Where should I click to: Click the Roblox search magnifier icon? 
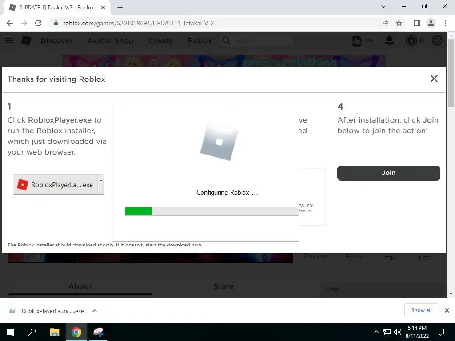click(226, 40)
